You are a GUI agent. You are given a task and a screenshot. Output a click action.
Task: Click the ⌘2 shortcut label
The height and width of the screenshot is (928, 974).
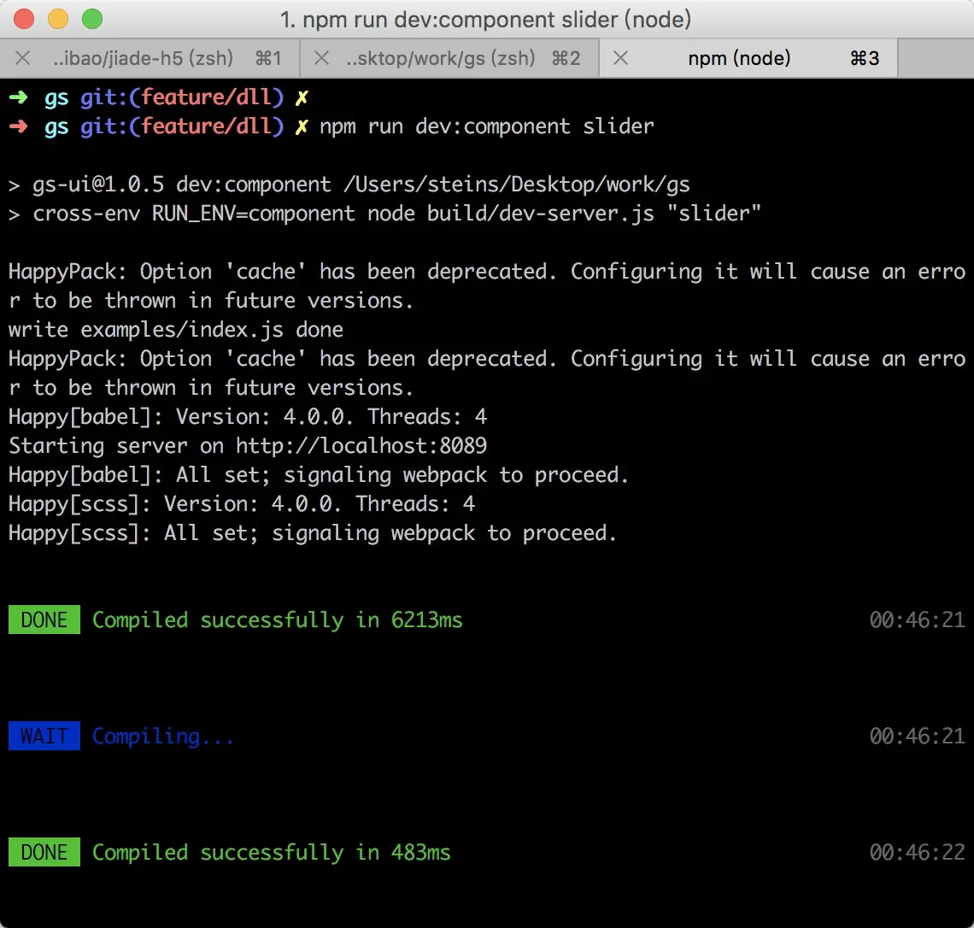coord(566,58)
